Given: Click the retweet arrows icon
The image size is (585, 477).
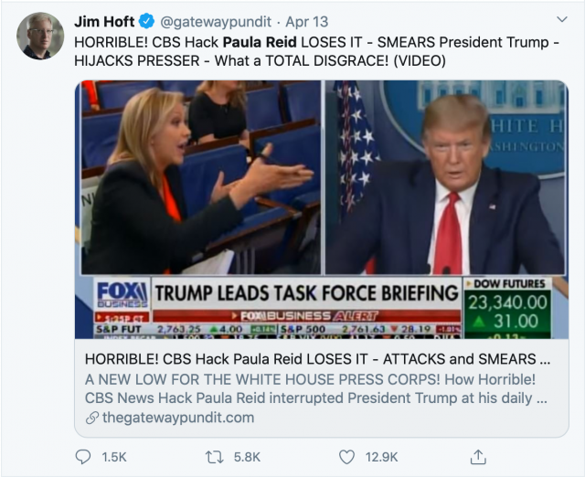Looking at the screenshot, I should [216, 456].
